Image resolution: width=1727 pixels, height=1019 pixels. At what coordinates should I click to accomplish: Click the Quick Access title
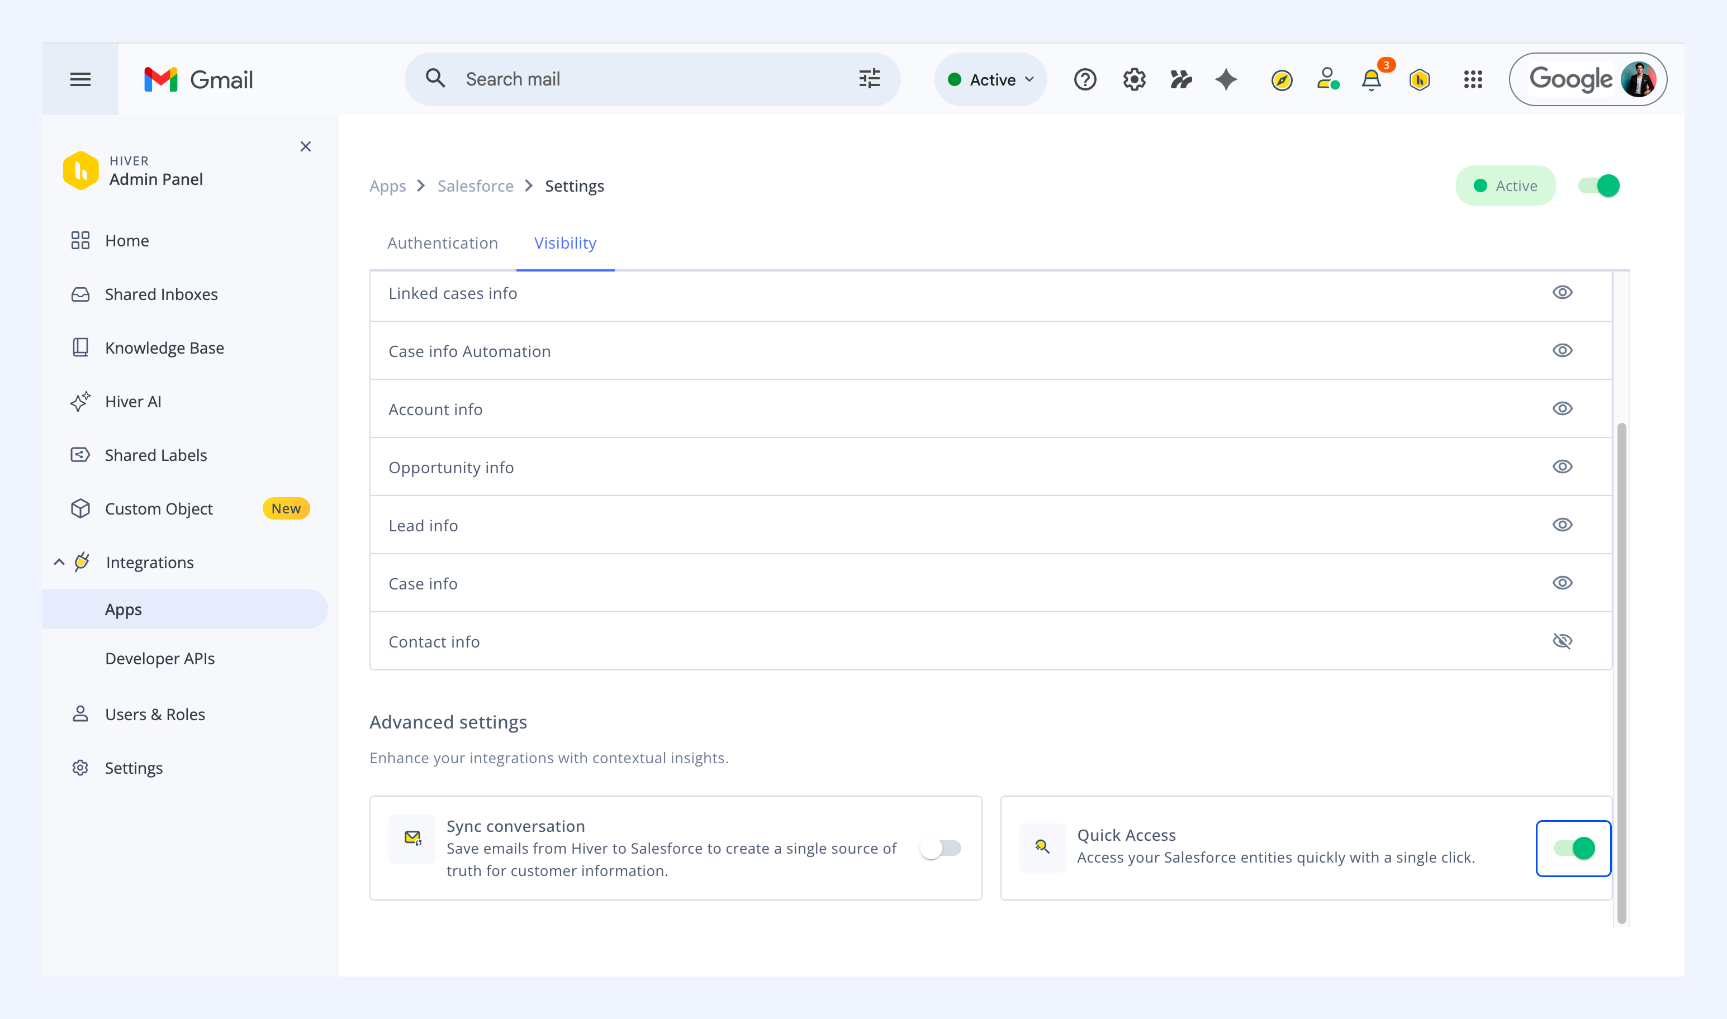point(1127,835)
